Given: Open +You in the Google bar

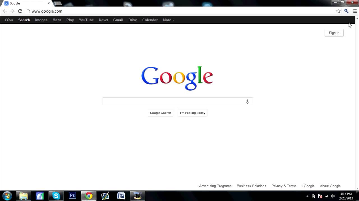Looking at the screenshot, I should pos(8,20).
